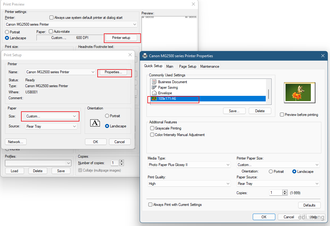This screenshot has height=226, width=330.
Task: Switch to the Maintenance tab
Action: (209, 66)
